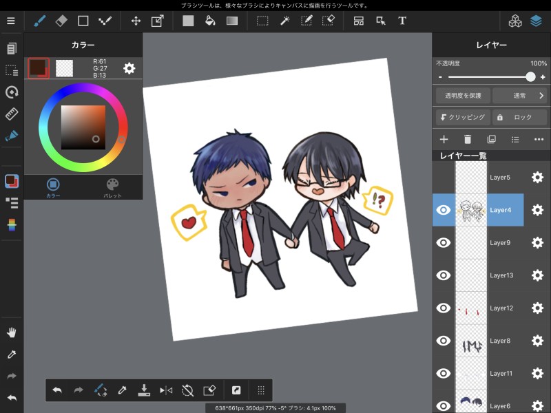Toggle visibility of Layer13
551x413 pixels.
click(x=443, y=275)
